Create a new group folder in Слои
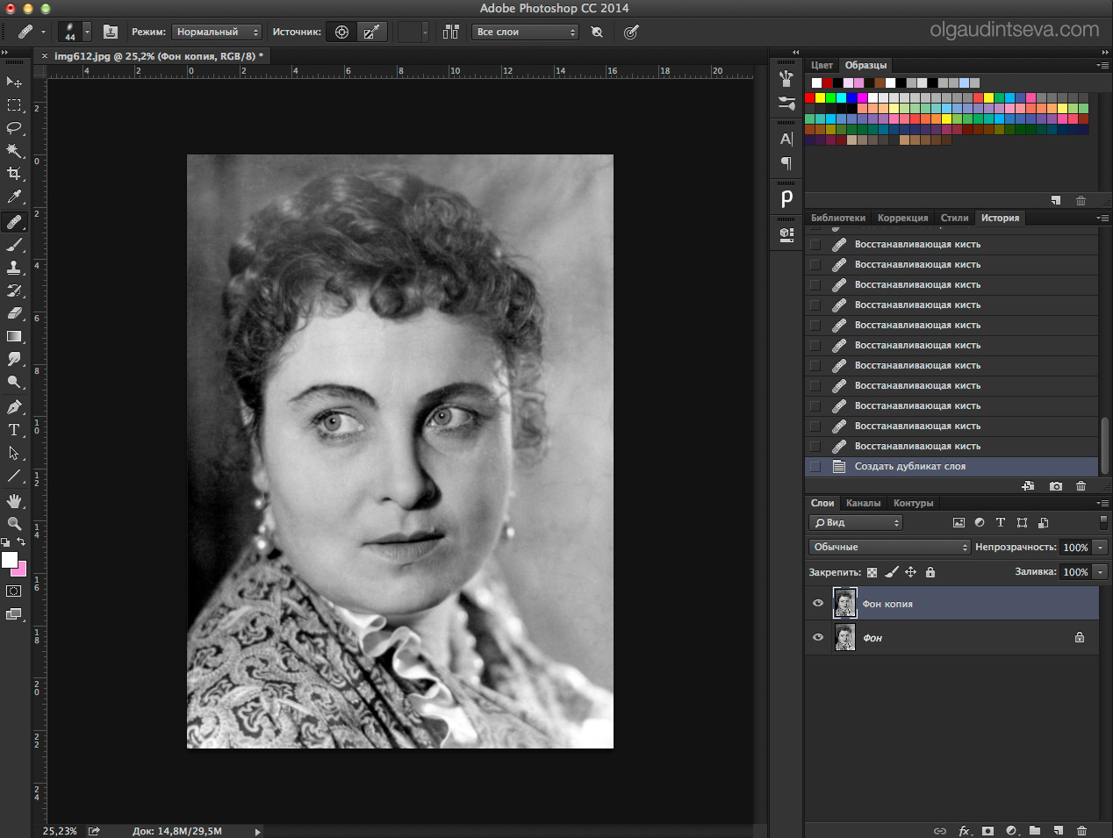Image resolution: width=1113 pixels, height=838 pixels. (x=1035, y=830)
